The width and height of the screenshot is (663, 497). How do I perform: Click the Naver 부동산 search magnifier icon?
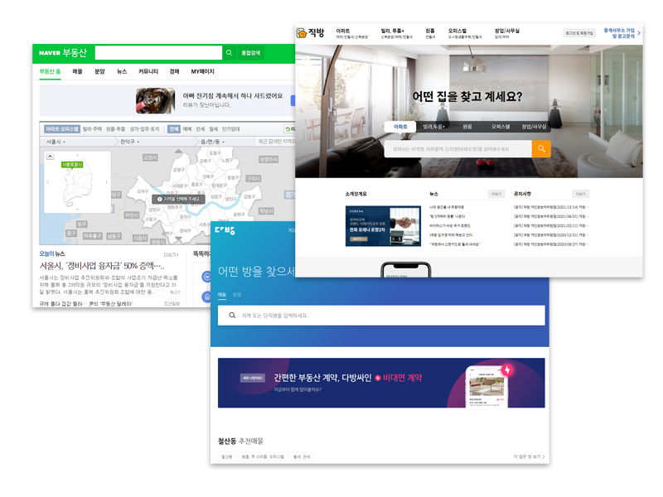coord(229,53)
